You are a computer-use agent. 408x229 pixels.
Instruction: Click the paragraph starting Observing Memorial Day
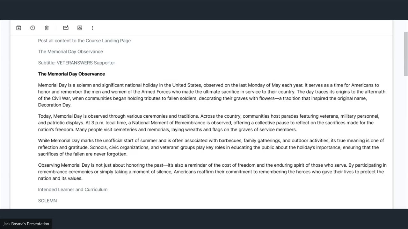212,172
